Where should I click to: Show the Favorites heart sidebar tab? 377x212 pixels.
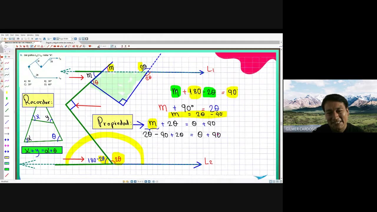[2, 57]
